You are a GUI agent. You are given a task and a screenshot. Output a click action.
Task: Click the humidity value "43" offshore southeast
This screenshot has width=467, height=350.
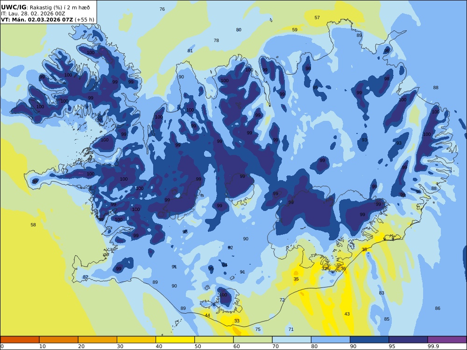pos(347,314)
